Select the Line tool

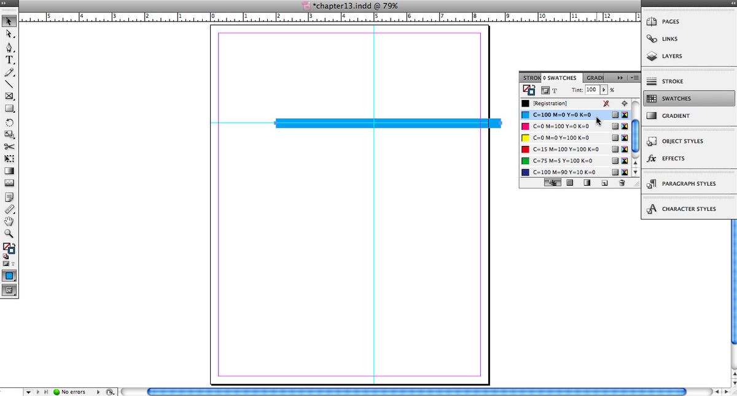[9, 84]
